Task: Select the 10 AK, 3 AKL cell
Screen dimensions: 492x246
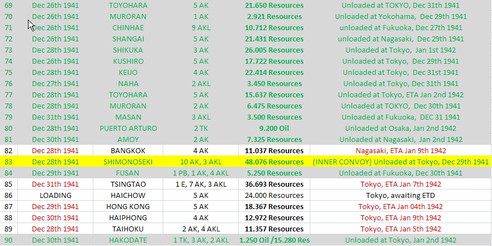Action: click(x=201, y=162)
